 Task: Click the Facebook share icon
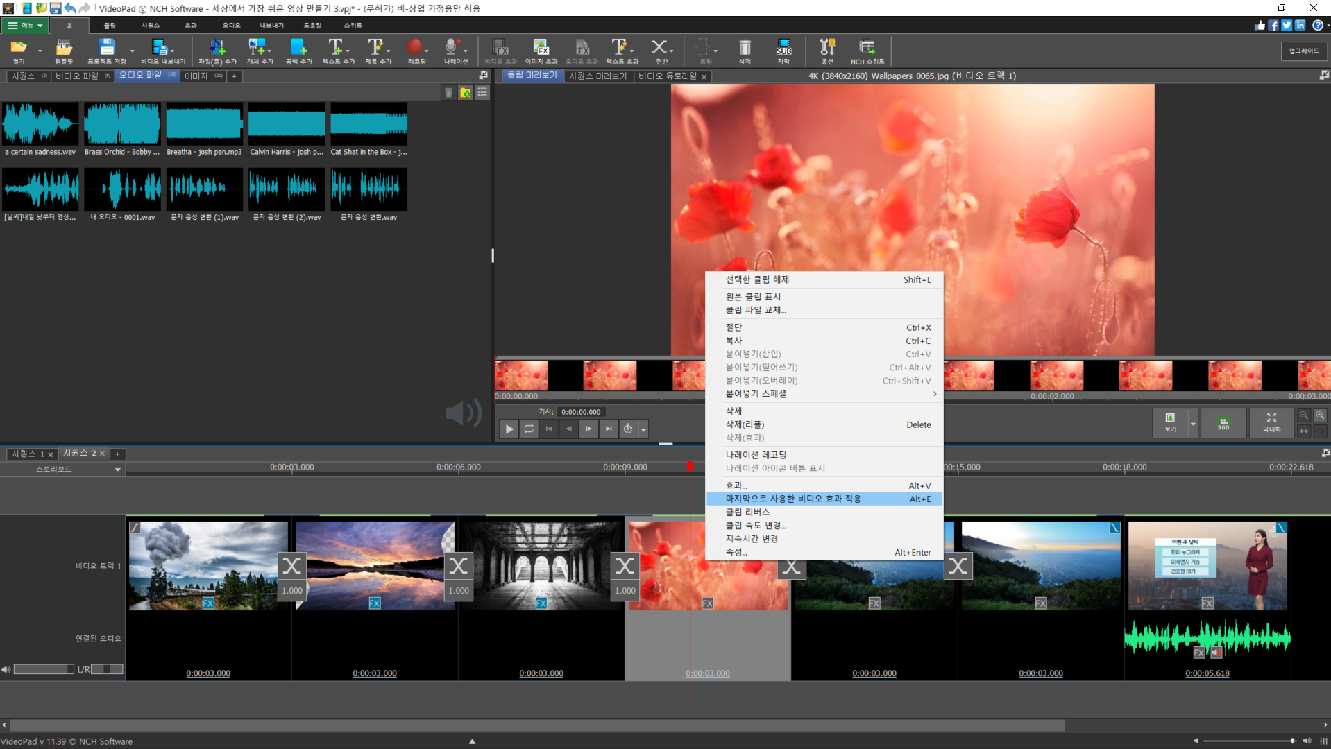[1273, 25]
